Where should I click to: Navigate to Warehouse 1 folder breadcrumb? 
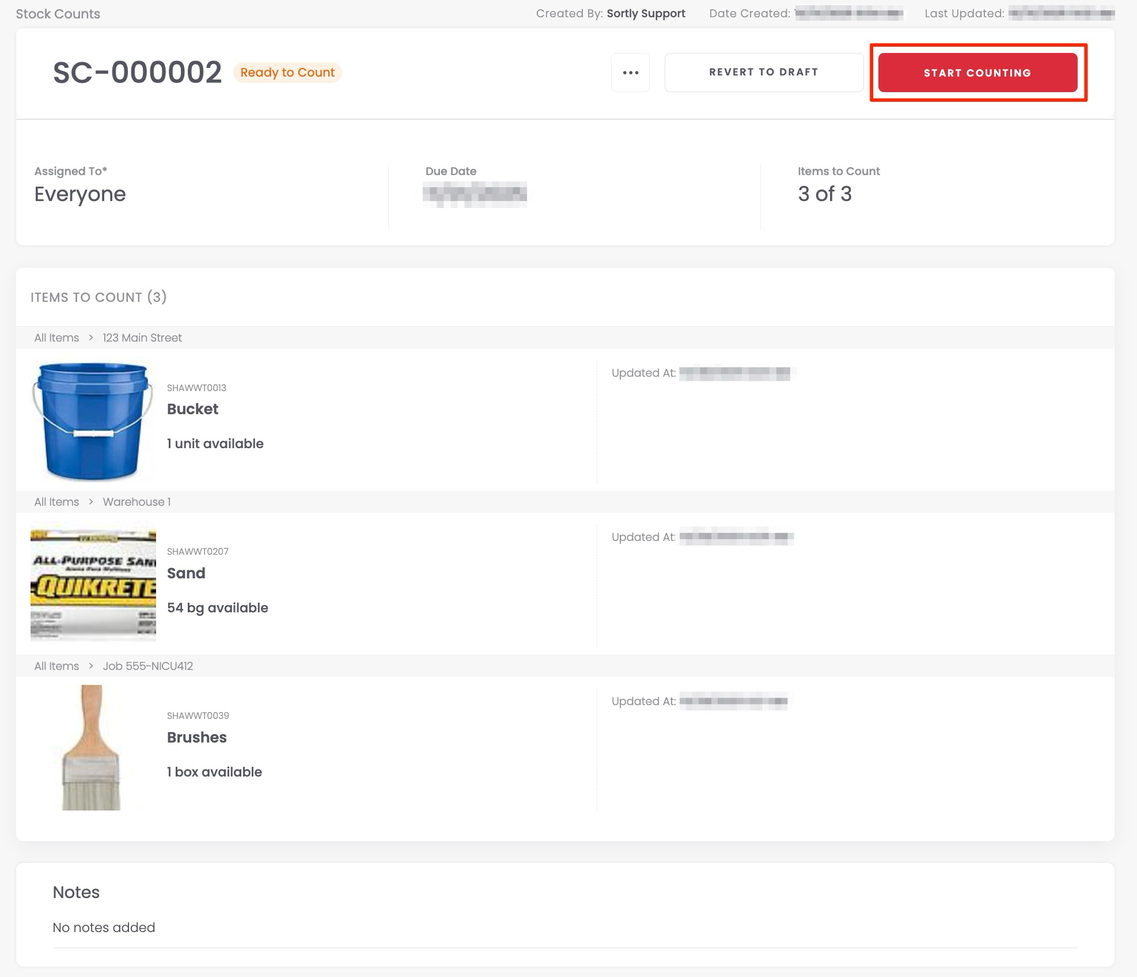(x=137, y=502)
